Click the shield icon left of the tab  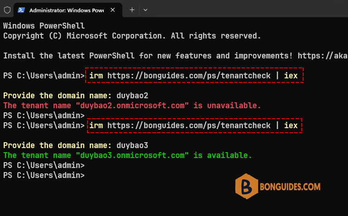pyautogui.click(x=7, y=10)
